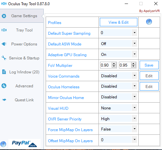The image size is (162, 150).
Task: Save the FoV Multiplier values
Action: click(x=149, y=65)
